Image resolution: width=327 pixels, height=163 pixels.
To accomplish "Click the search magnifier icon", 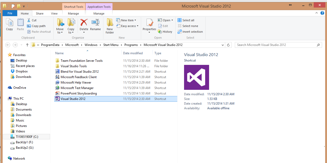I will point(318,45).
